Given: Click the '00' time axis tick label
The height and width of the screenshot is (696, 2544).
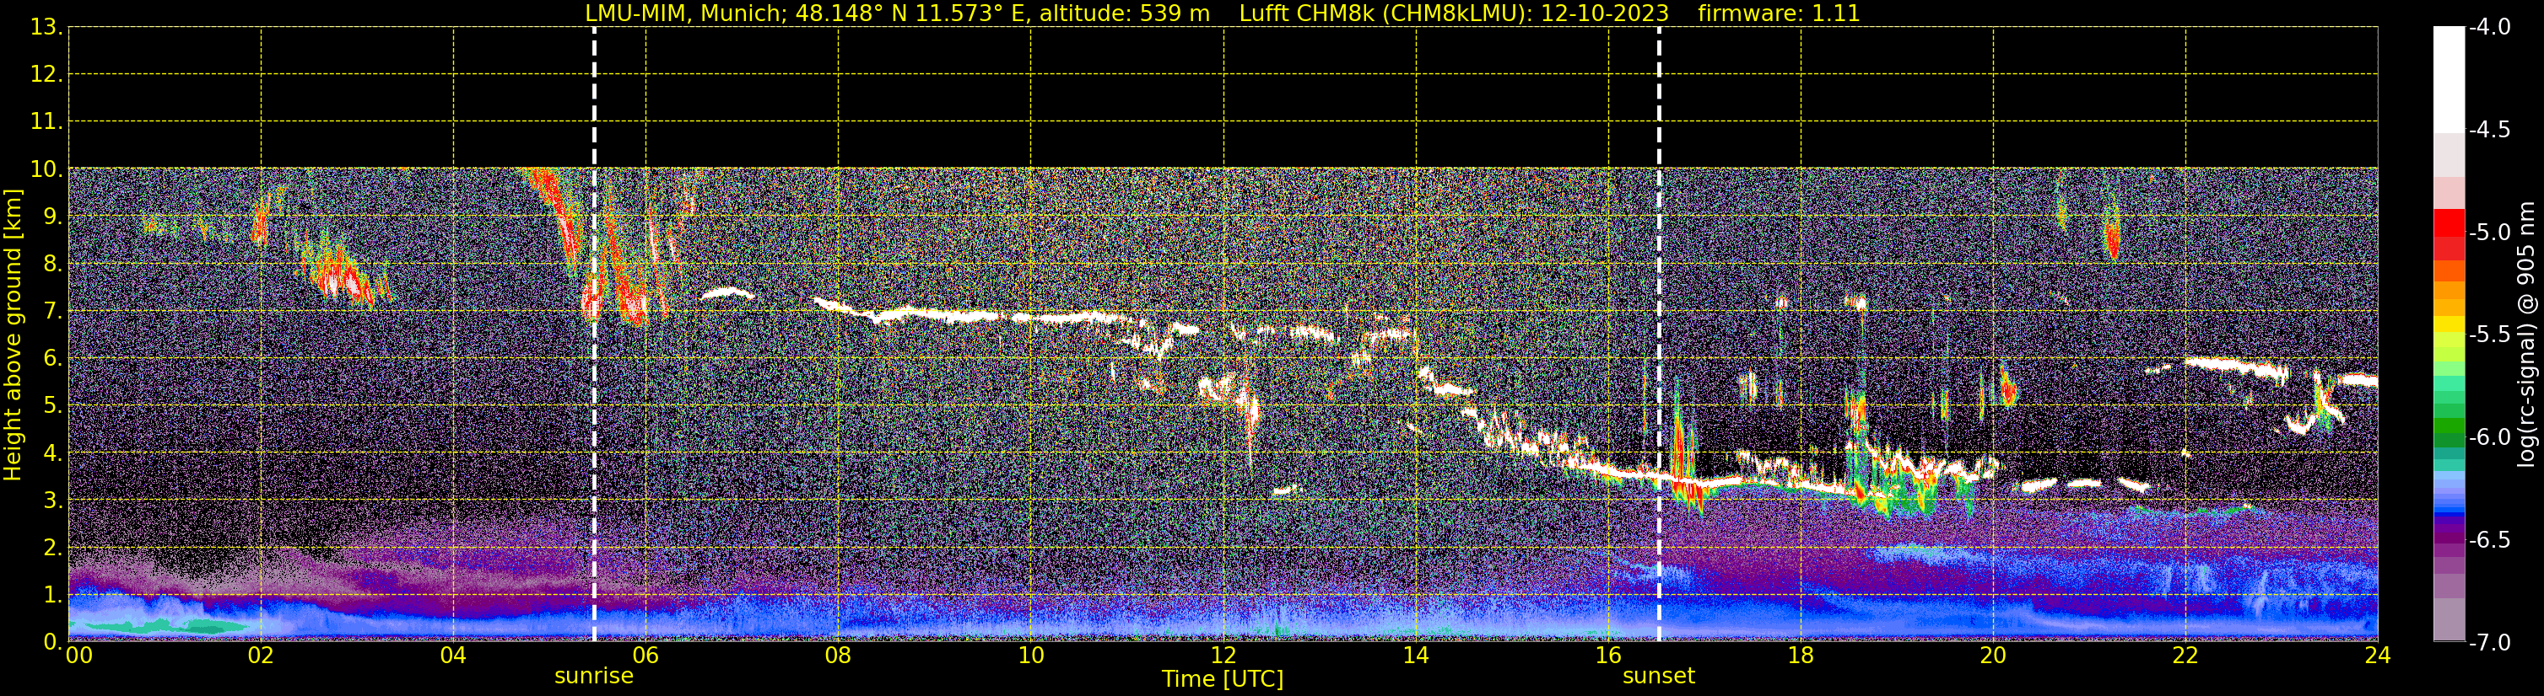Looking at the screenshot, I should point(79,656).
